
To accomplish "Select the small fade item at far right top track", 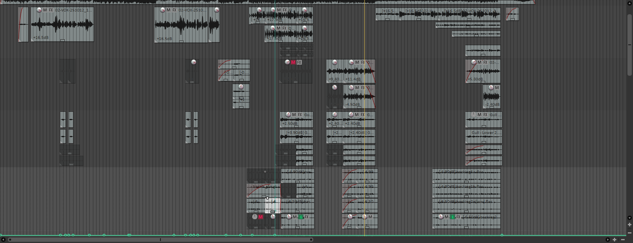I will tap(512, 14).
